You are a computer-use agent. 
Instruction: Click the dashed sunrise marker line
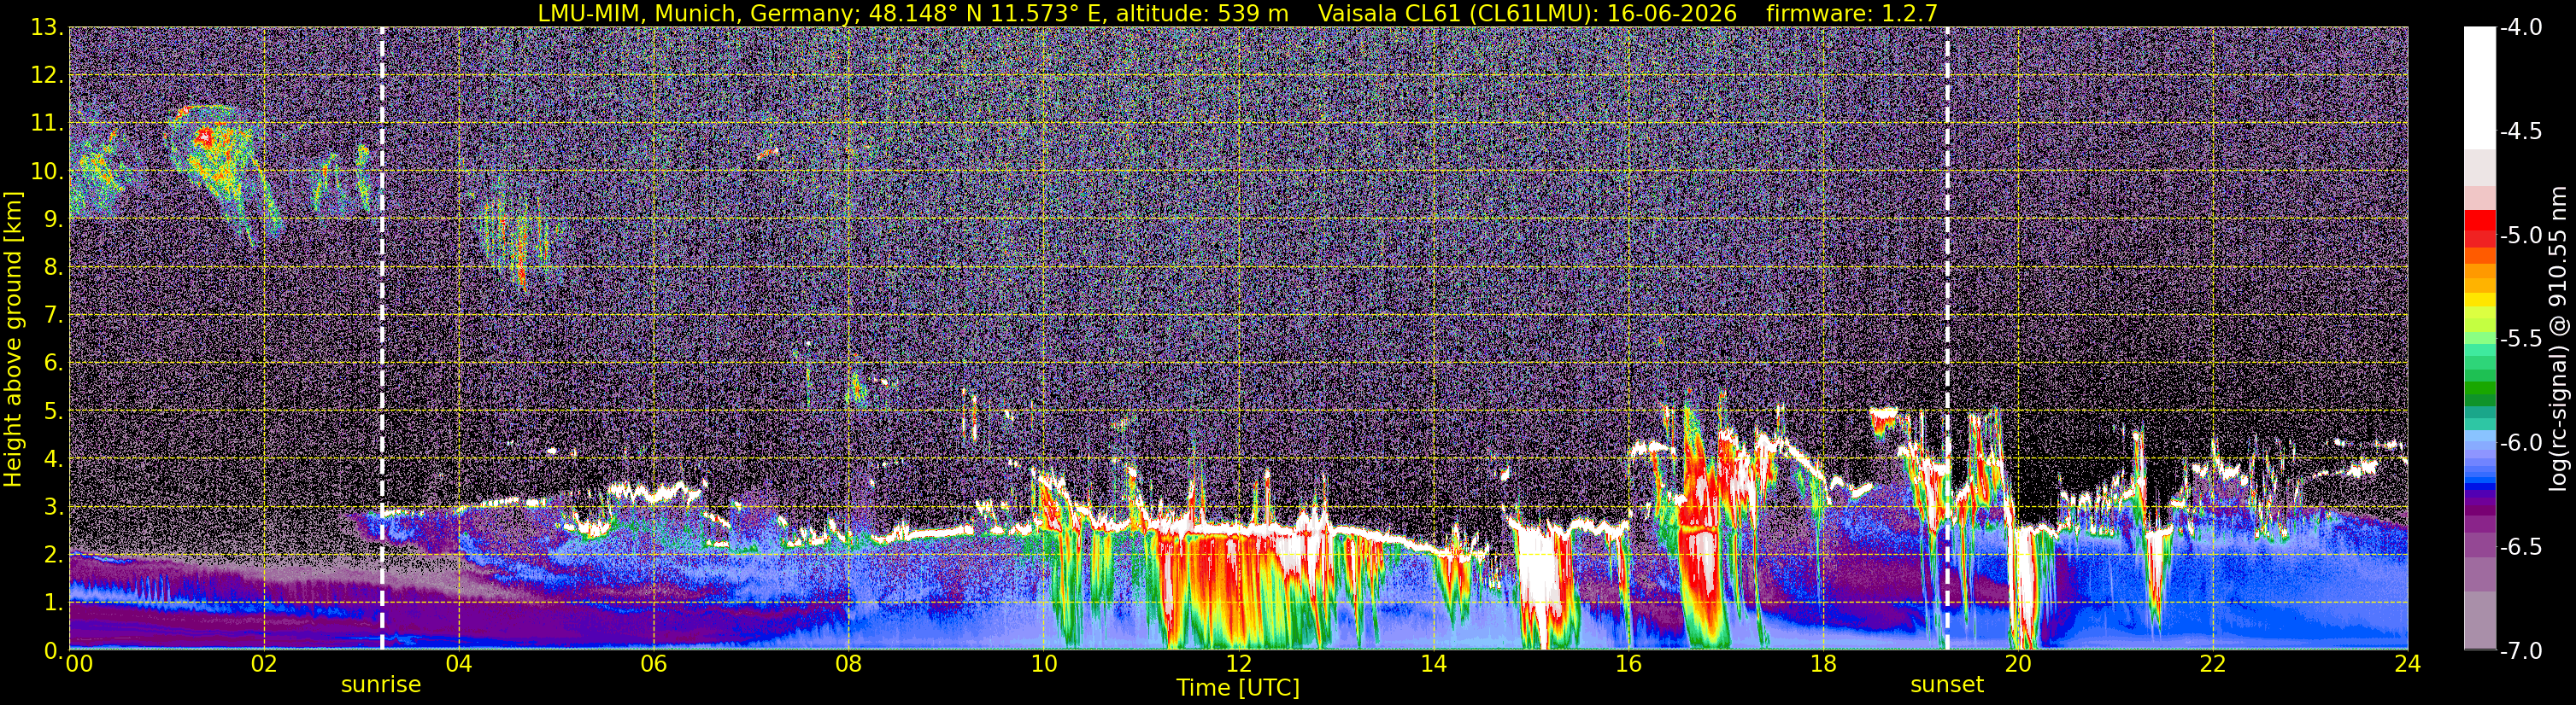(x=382, y=339)
